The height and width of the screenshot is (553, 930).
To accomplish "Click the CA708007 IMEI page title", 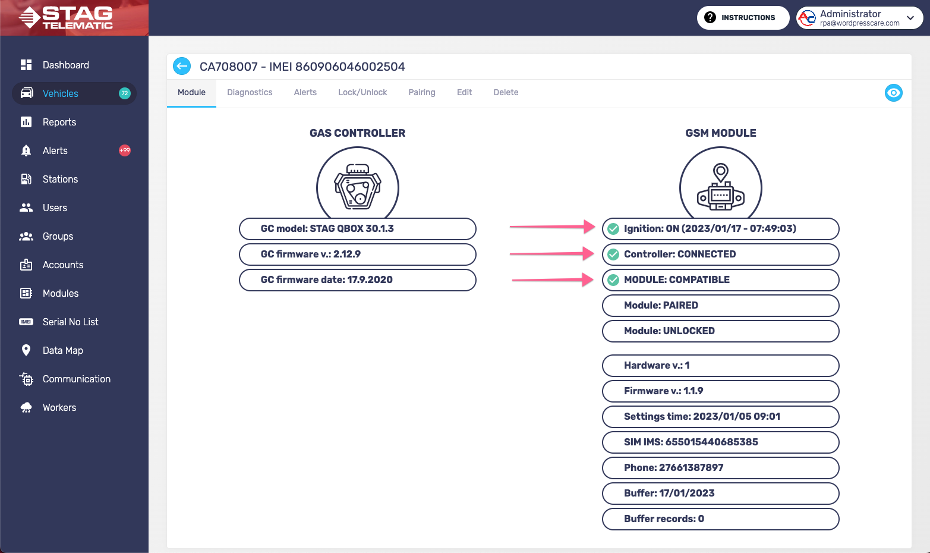I will tap(302, 67).
